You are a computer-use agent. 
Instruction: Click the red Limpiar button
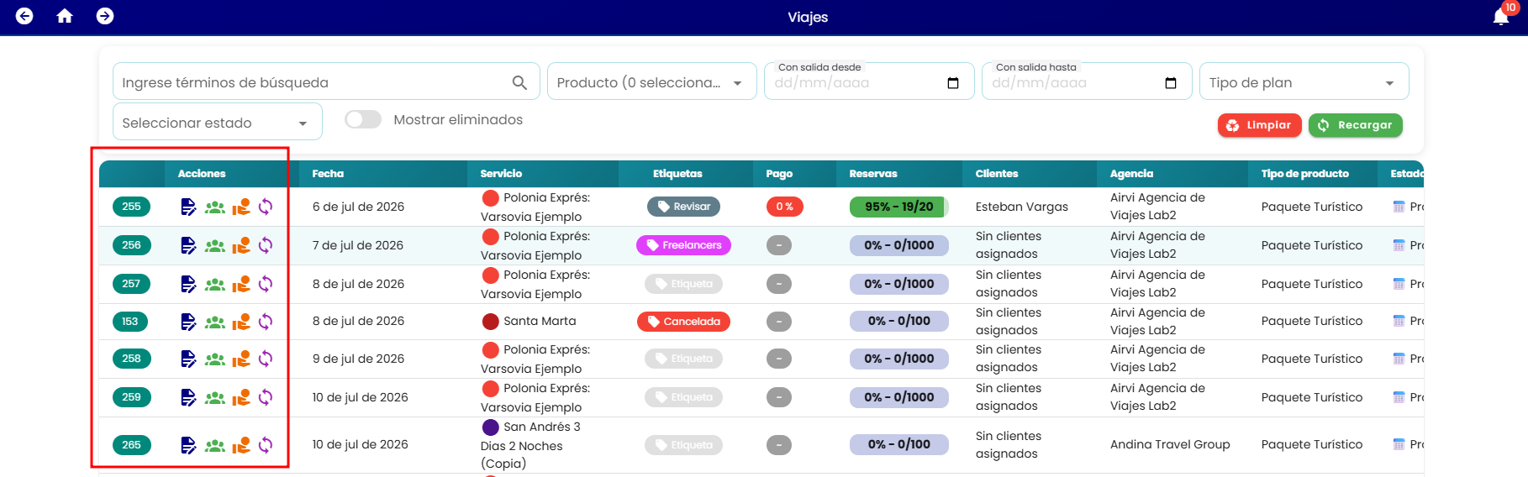[x=1259, y=125]
